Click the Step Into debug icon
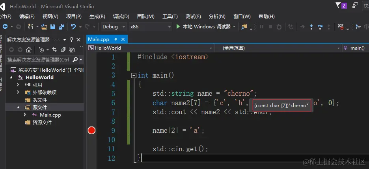Image resolution: width=369 pixels, height=169 pixels. tap(311, 27)
